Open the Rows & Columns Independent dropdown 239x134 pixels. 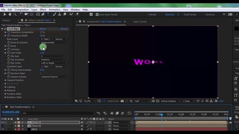click(54, 42)
